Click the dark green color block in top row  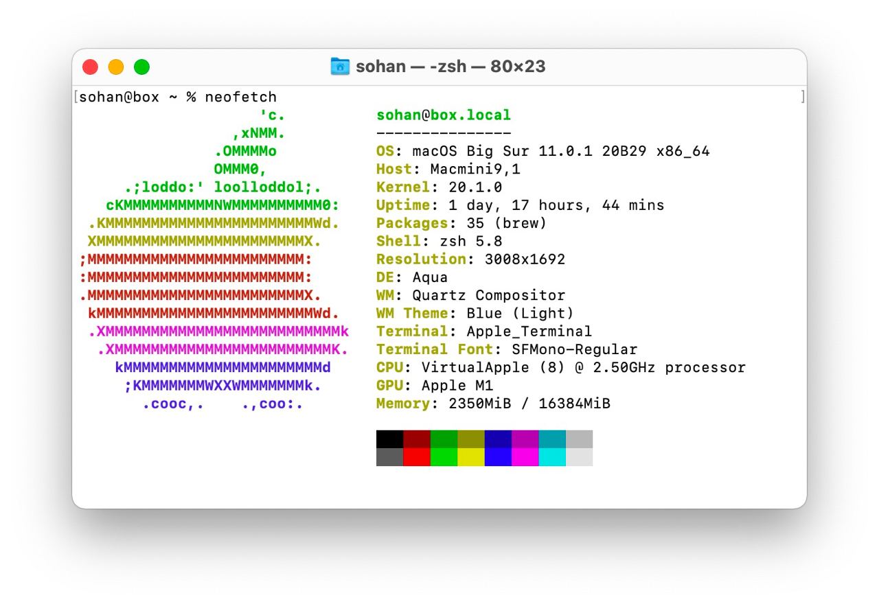(x=444, y=439)
